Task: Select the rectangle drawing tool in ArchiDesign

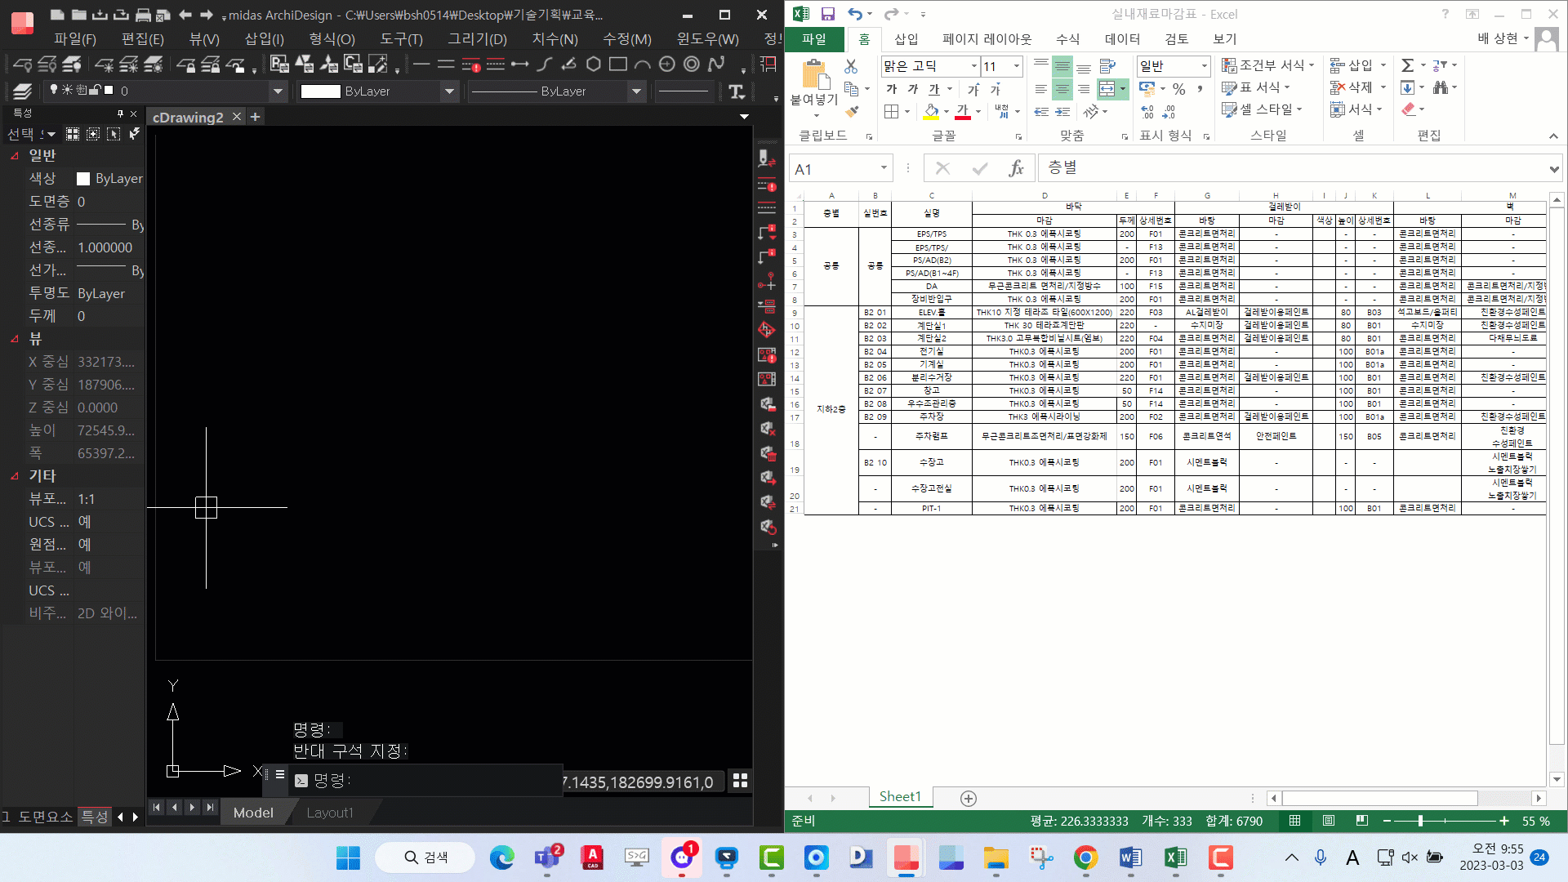Action: (618, 65)
